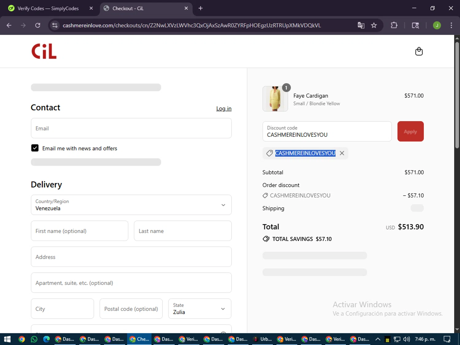Open the Urb... app in taskbar
This screenshot has height=345, width=460.
(x=263, y=339)
